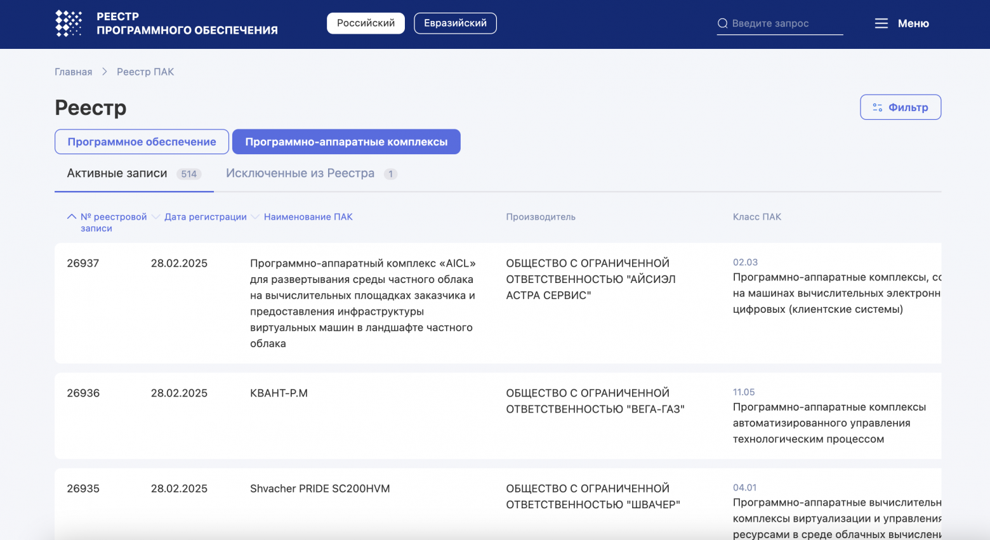Sort by Дата регистрации column chevron
This screenshot has width=990, height=540.
click(x=155, y=216)
